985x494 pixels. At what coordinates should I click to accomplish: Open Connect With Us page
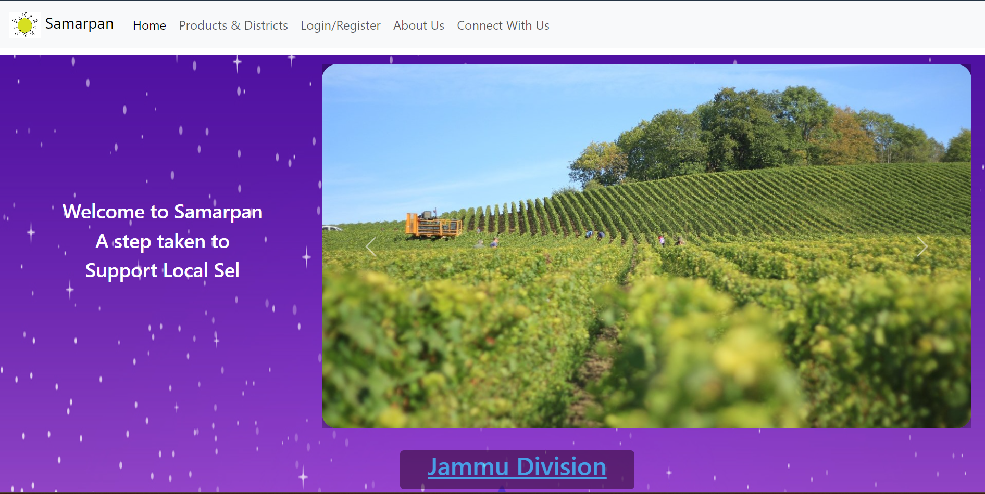[503, 25]
